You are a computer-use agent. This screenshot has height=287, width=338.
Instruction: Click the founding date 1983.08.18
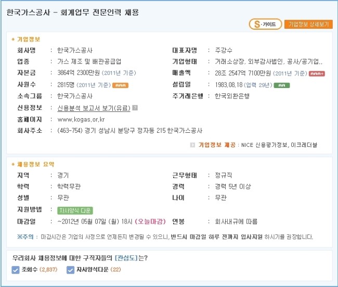pyautogui.click(x=229, y=85)
